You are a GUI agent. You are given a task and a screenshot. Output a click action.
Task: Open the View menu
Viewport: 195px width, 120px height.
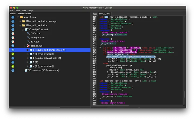tap(24, 11)
